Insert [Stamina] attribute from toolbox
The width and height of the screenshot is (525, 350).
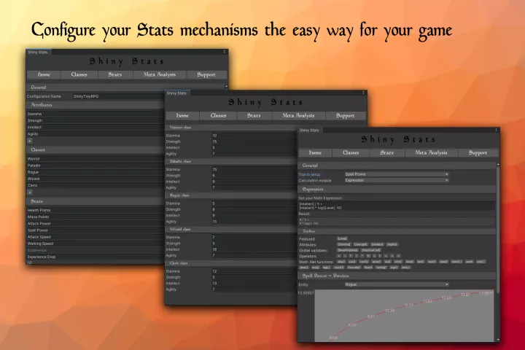[x=344, y=244]
